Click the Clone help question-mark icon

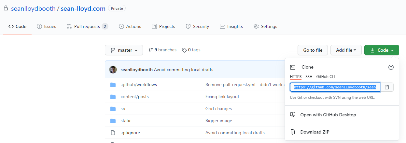[391, 67]
